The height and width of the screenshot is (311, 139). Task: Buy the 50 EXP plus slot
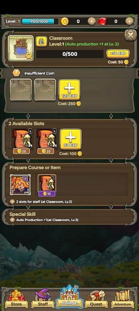click(71, 140)
